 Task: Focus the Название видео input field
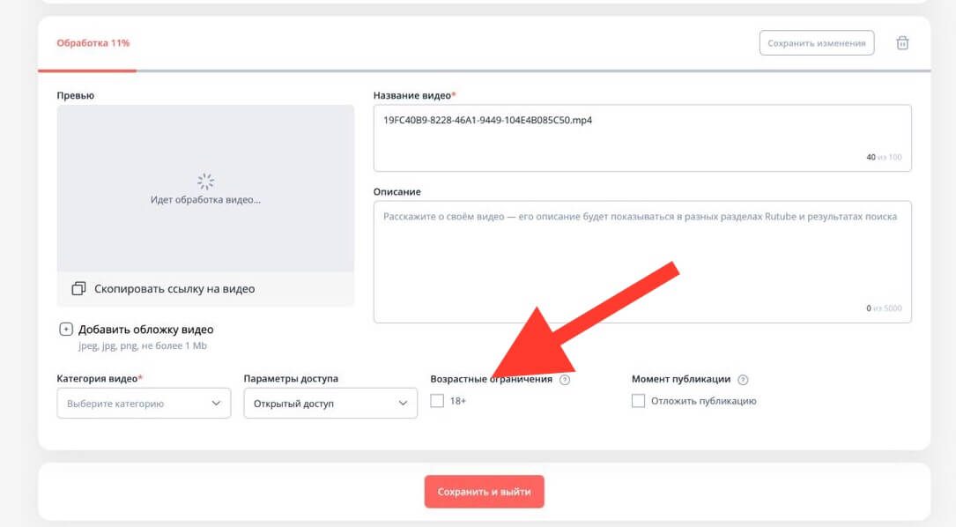coord(641,137)
